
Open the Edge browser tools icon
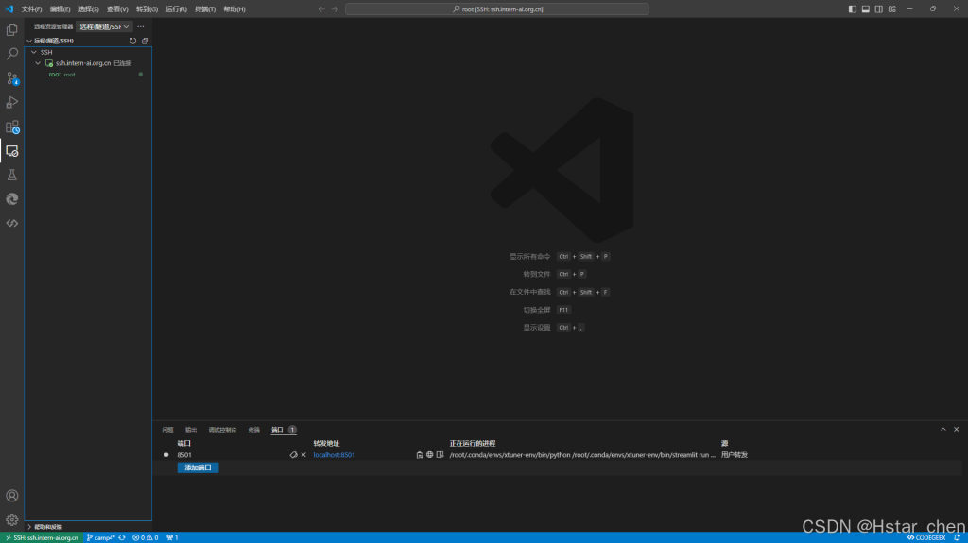[11, 198]
